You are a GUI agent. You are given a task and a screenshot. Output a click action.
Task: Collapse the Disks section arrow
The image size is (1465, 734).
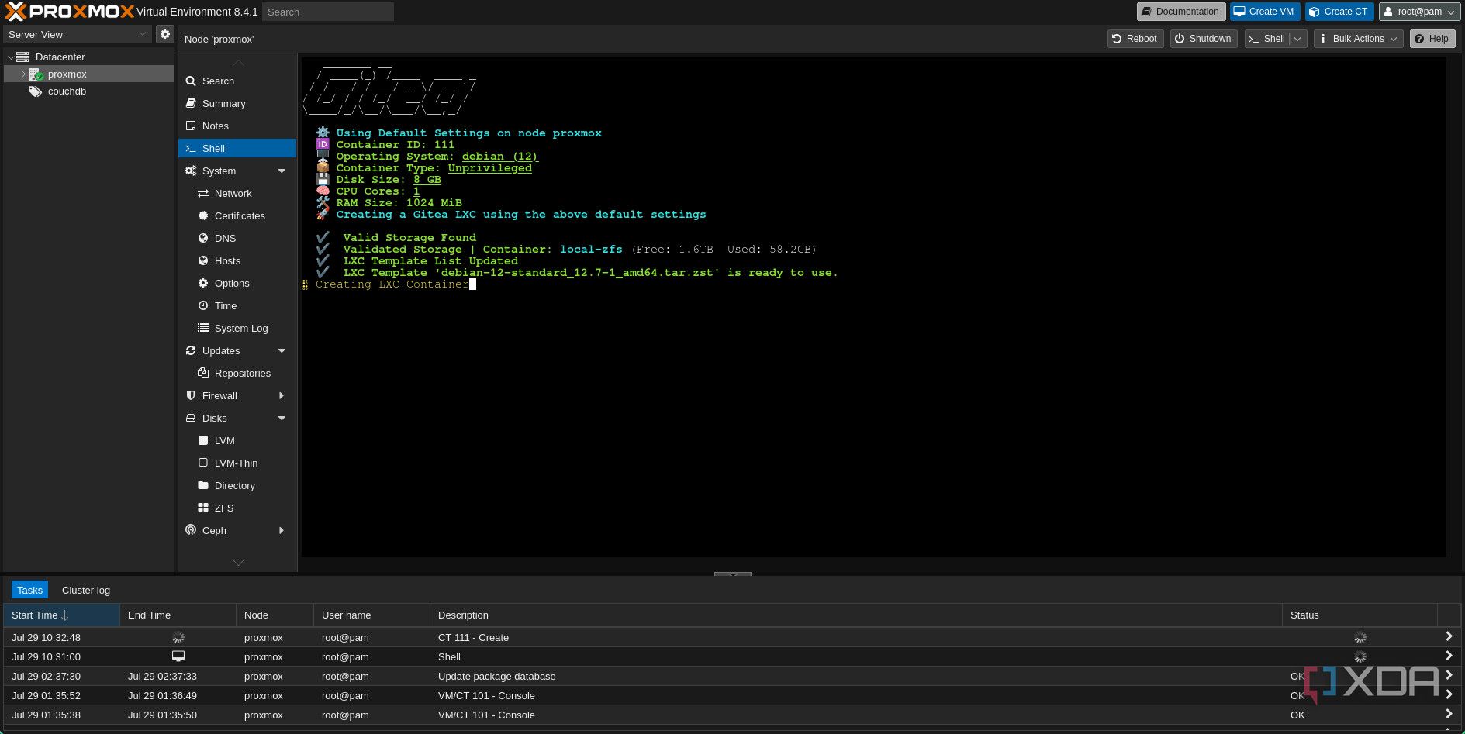(282, 418)
